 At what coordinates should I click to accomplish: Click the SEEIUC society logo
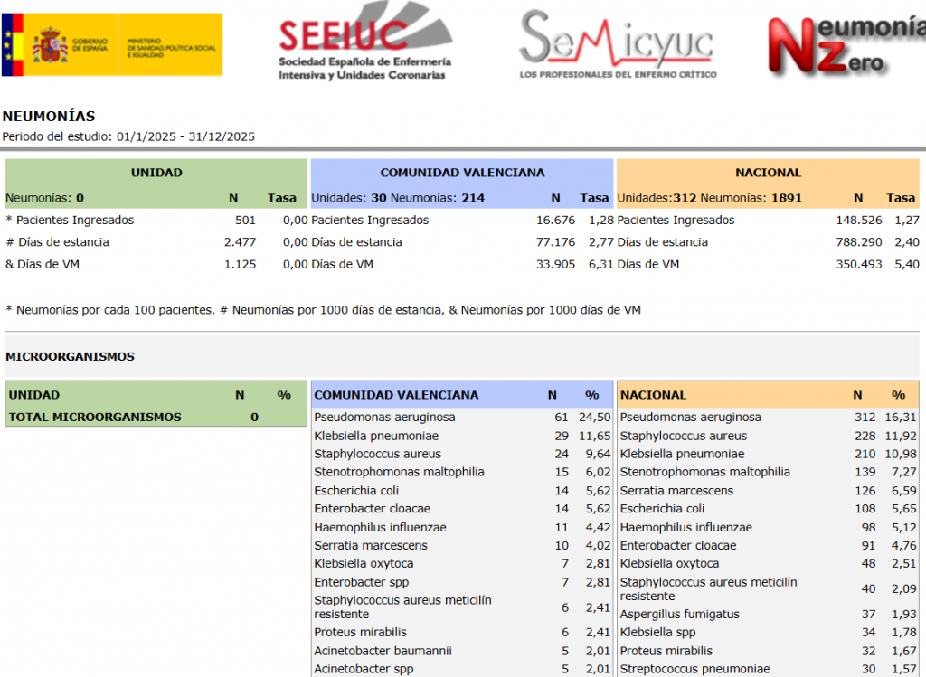click(364, 47)
